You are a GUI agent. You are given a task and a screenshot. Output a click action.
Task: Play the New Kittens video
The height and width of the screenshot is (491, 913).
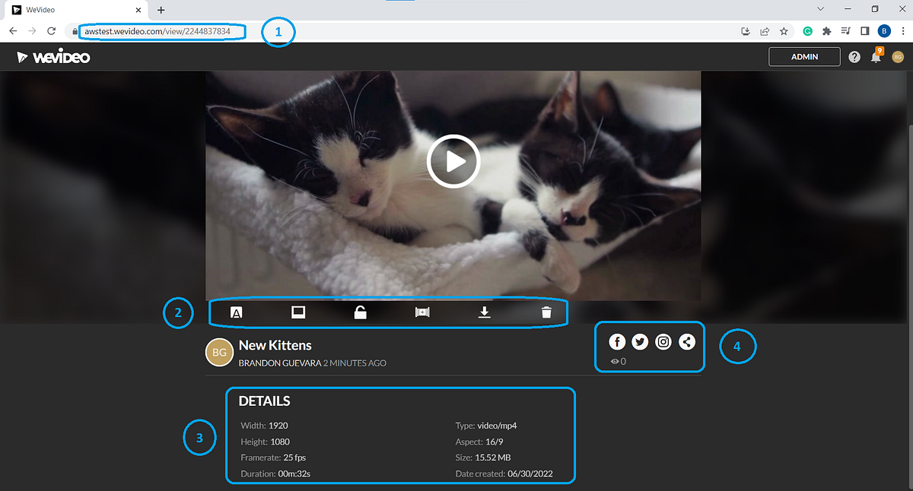(453, 161)
